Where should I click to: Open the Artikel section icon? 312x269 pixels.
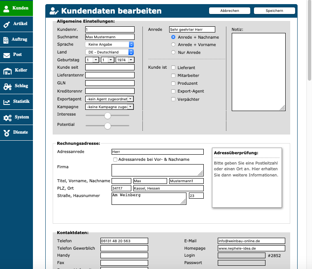7,24
